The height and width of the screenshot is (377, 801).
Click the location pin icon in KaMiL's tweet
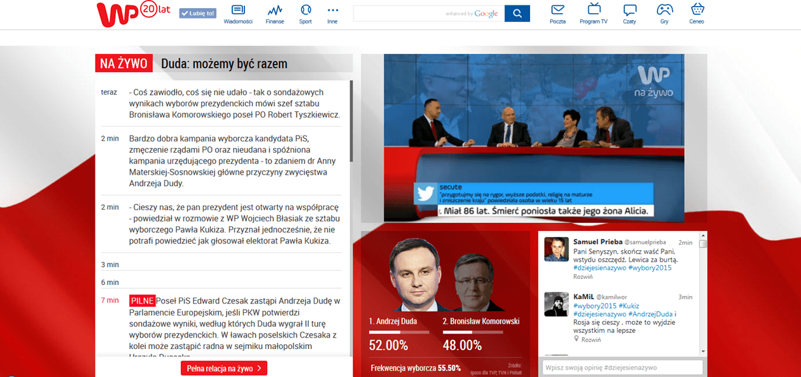(577, 340)
